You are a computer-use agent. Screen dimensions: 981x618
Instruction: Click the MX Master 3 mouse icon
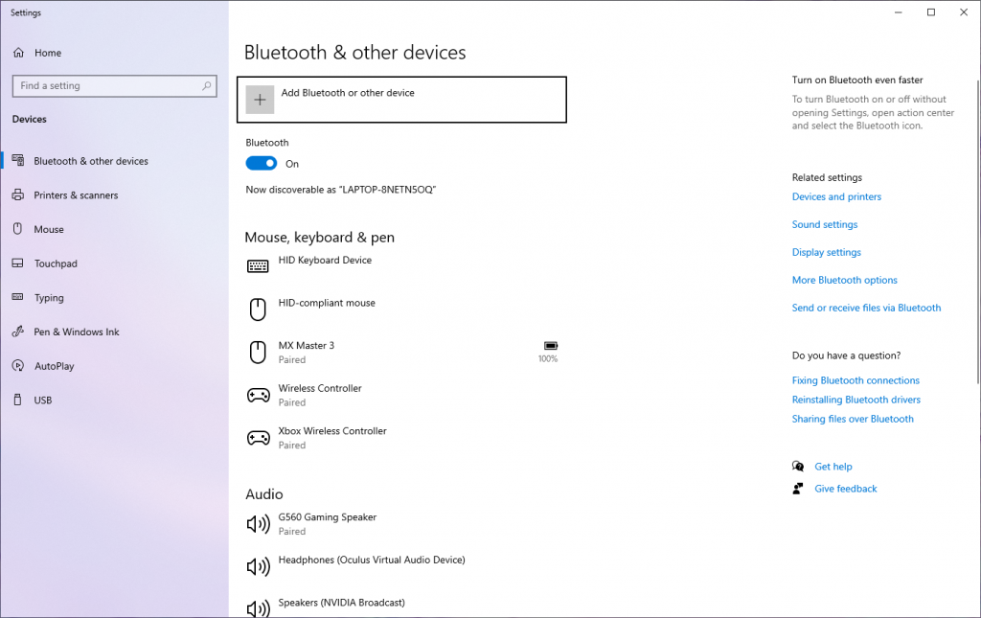coord(258,353)
